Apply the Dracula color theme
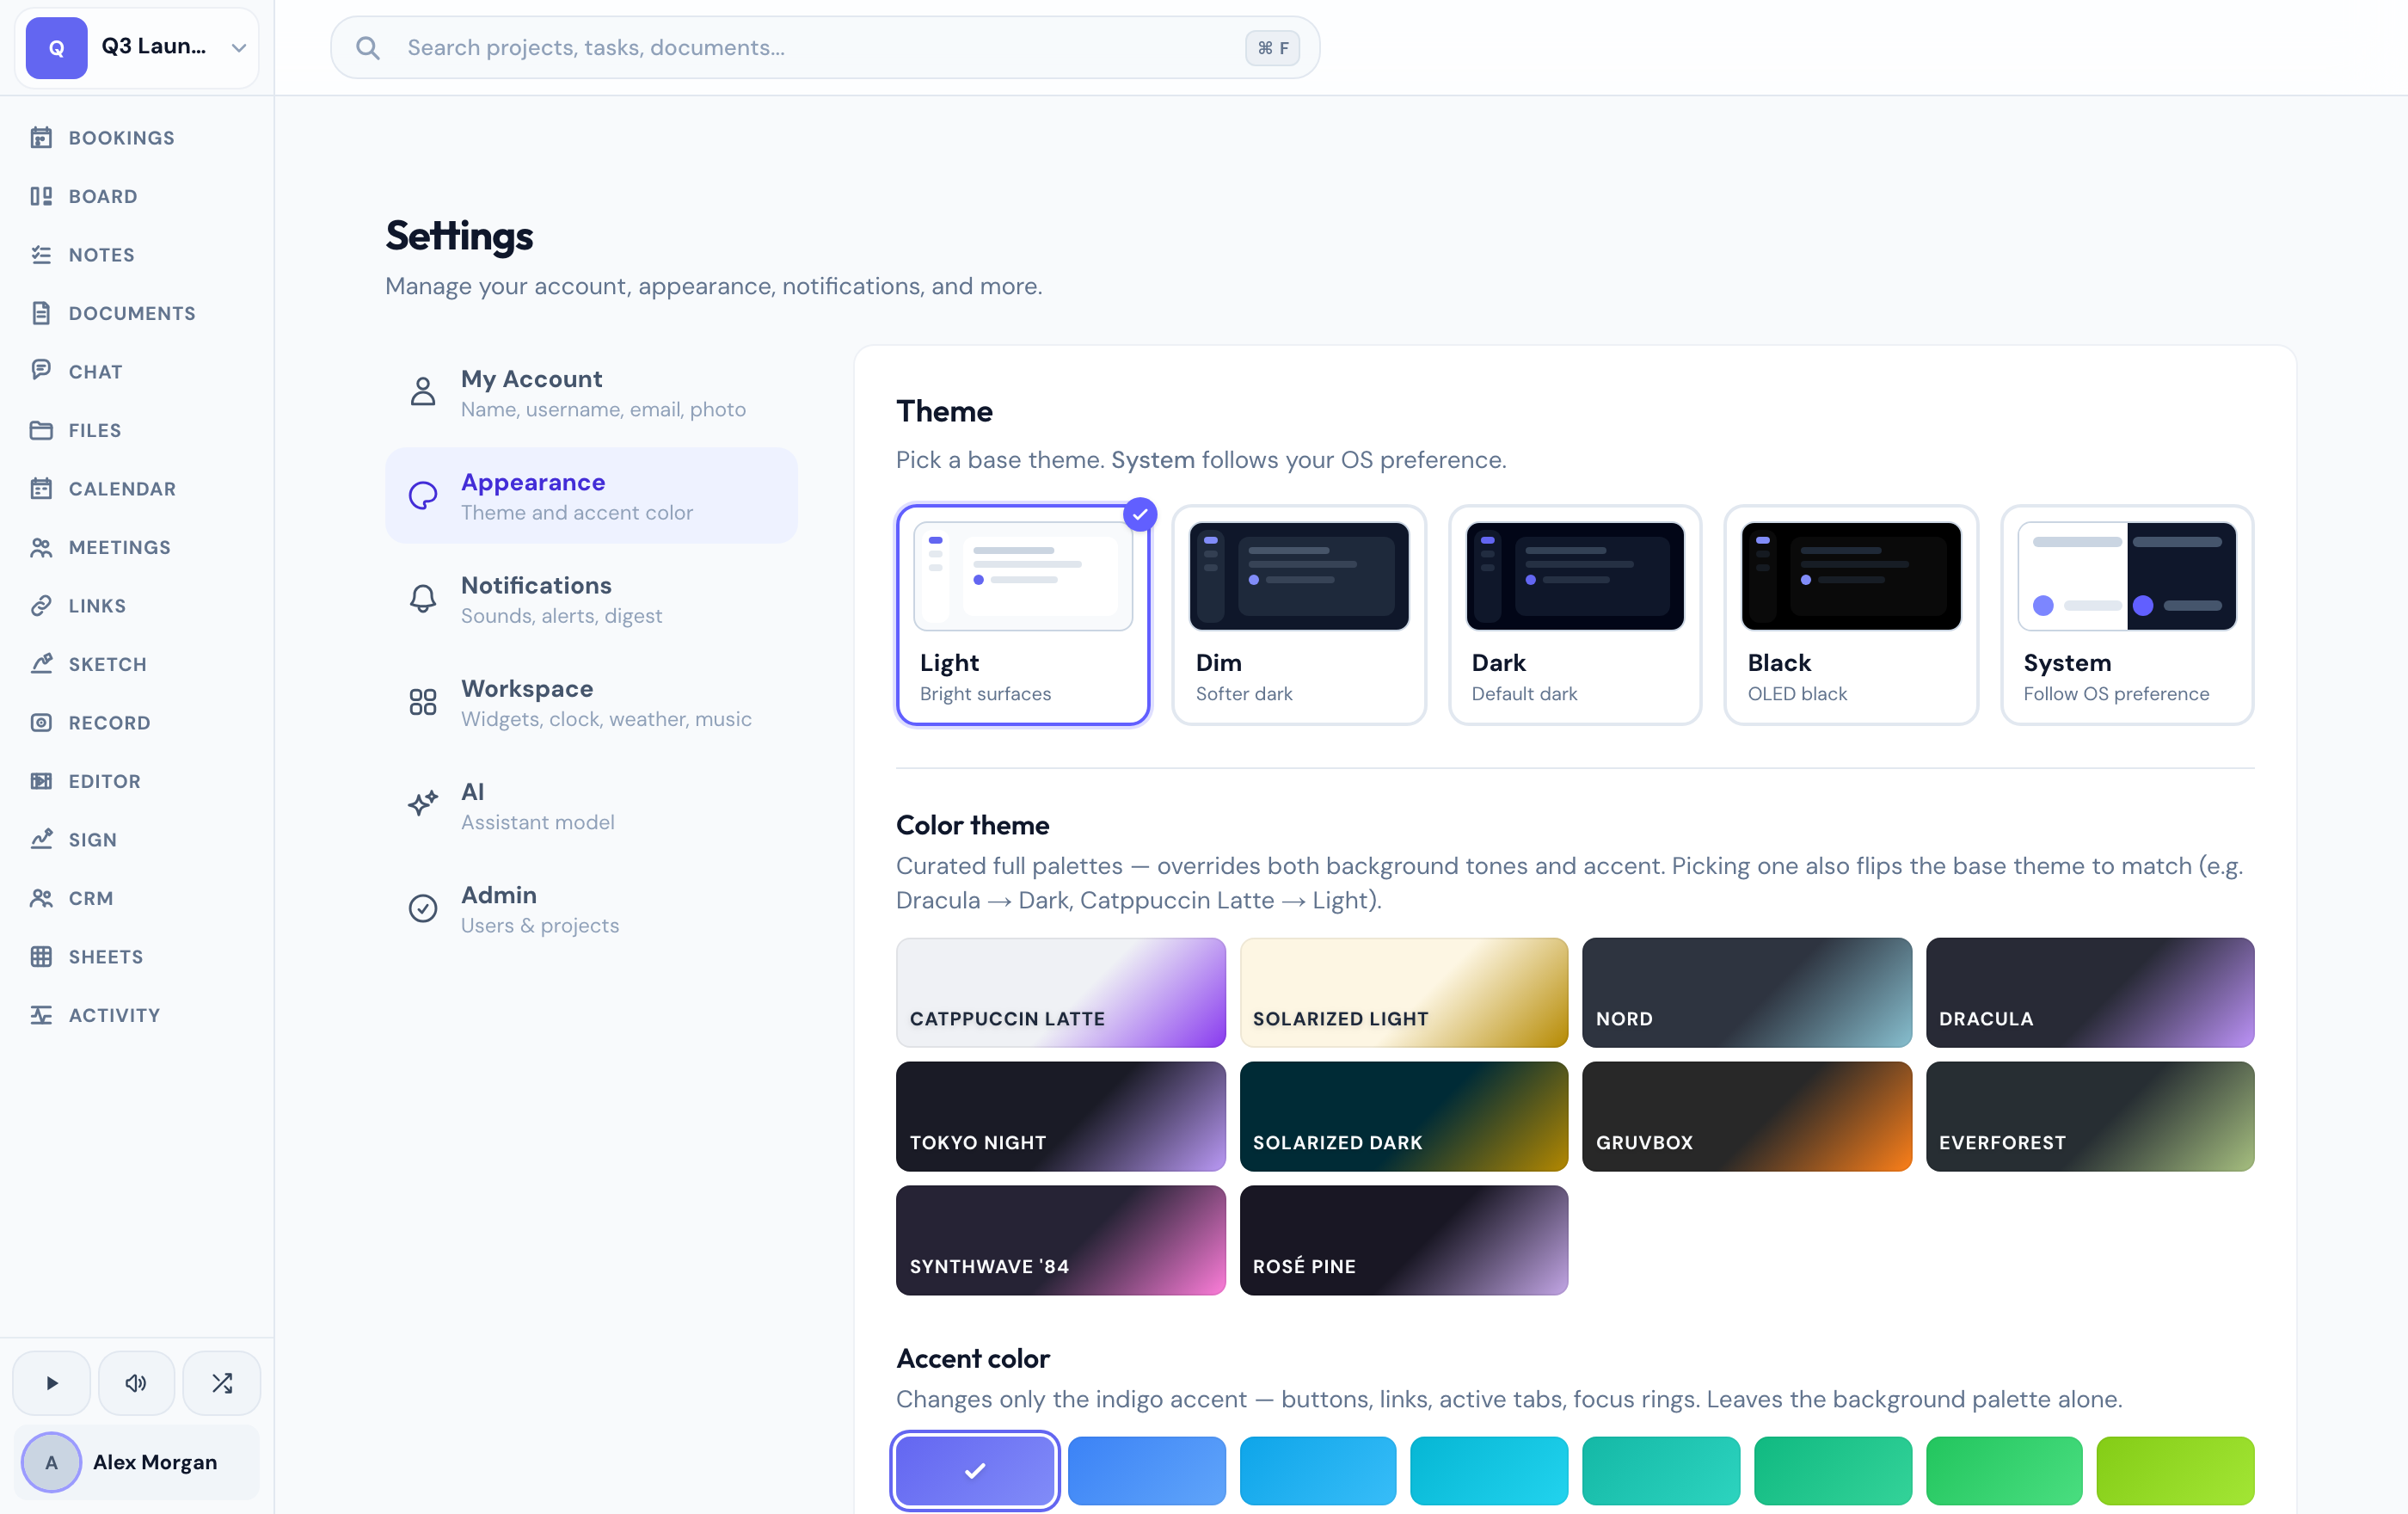Image resolution: width=2408 pixels, height=1514 pixels. (x=2090, y=992)
